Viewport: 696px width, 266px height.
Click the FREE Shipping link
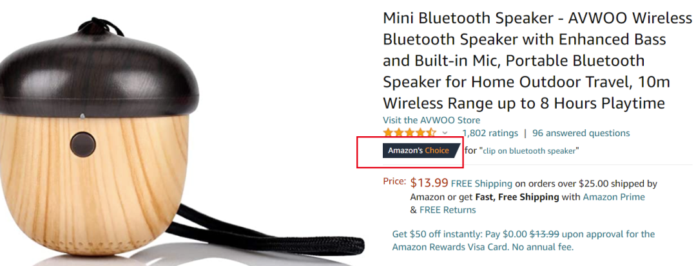pos(481,184)
